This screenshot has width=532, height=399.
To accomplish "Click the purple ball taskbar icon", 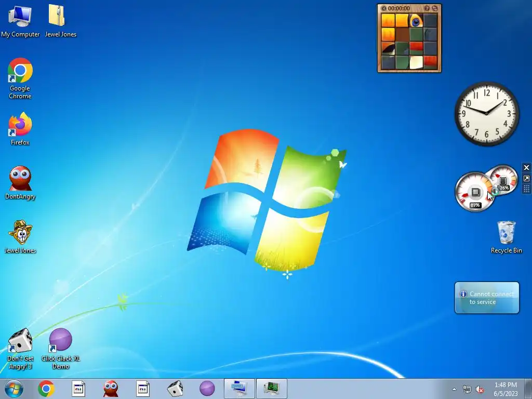I will (207, 389).
